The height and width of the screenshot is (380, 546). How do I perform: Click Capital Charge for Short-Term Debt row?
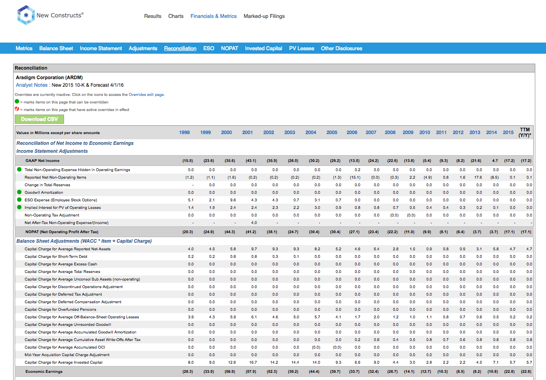tap(56, 257)
